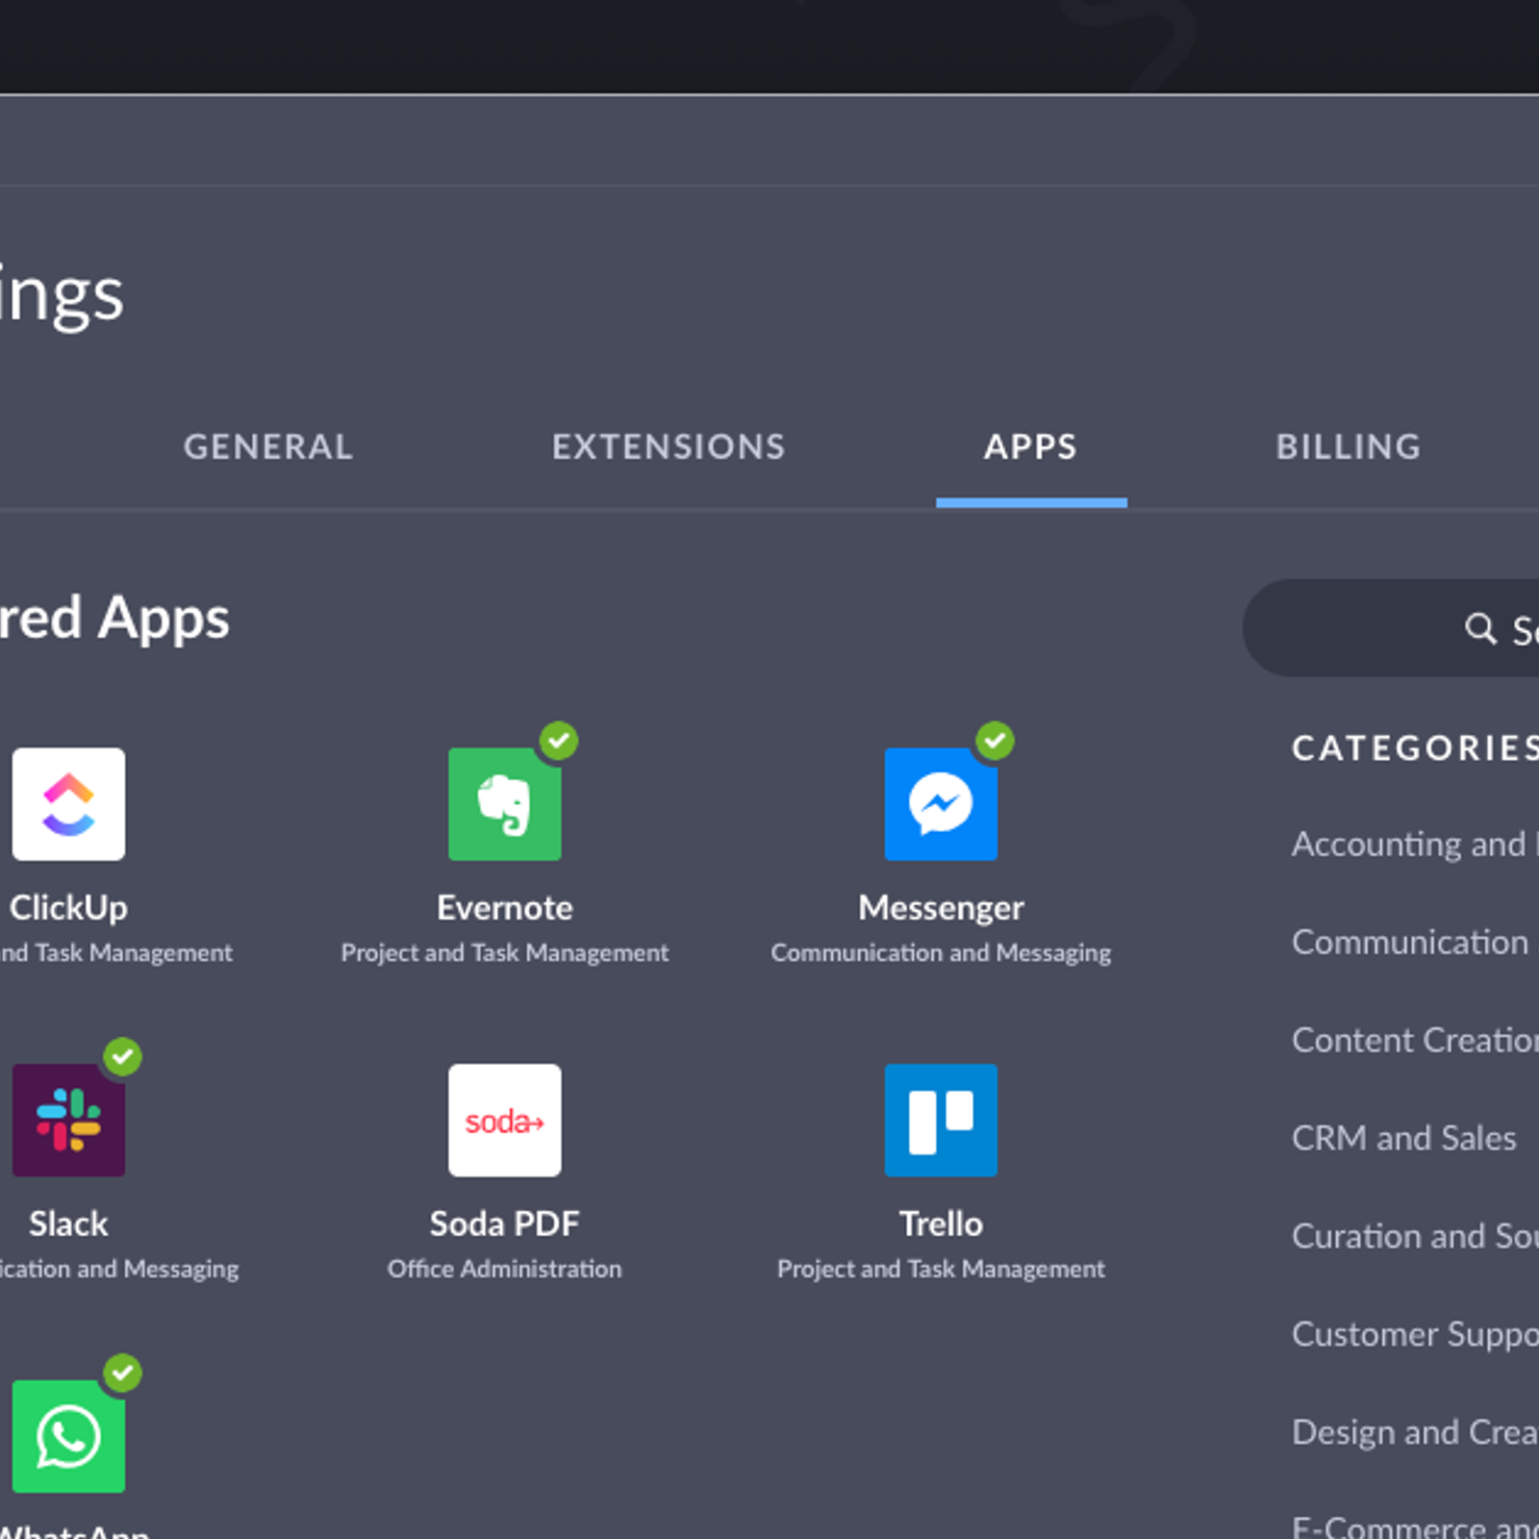The height and width of the screenshot is (1539, 1539).
Task: Select the Apps tab
Action: pos(1030,447)
